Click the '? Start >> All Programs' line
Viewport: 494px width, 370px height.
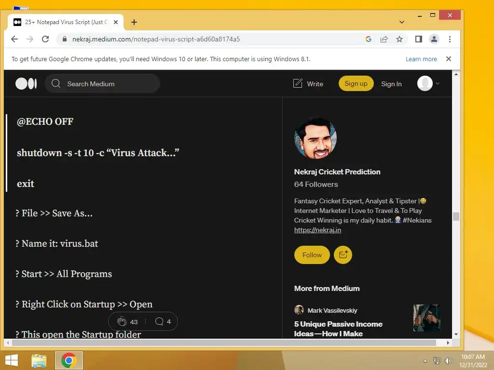pos(64,274)
